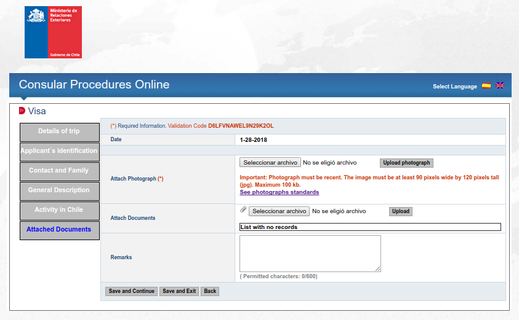Go to Applicant's identification section
Image resolution: width=519 pixels, height=320 pixels.
point(60,152)
